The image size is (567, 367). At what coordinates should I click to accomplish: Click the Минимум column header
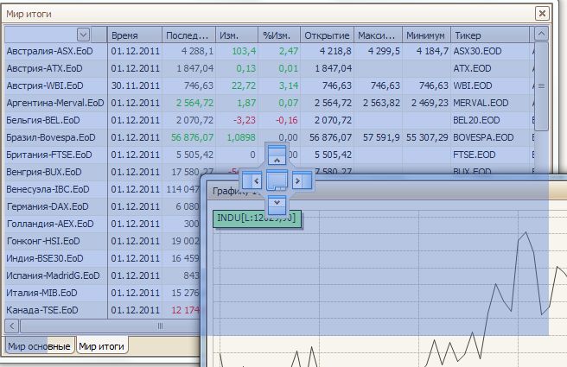[x=425, y=35]
